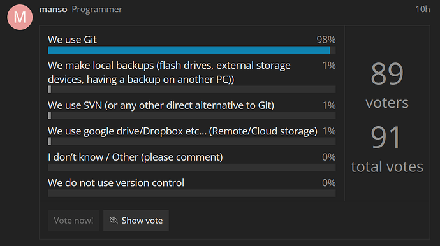Click the 89 voters count
This screenshot has width=440, height=246.
387,74
